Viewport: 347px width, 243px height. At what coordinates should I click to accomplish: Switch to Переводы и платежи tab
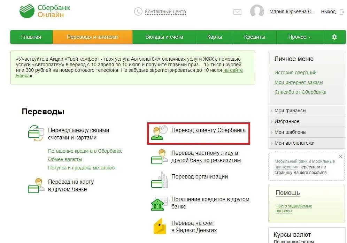92,37
